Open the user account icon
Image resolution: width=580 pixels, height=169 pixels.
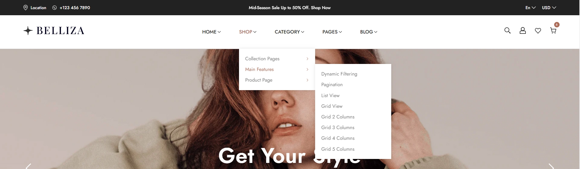(522, 30)
